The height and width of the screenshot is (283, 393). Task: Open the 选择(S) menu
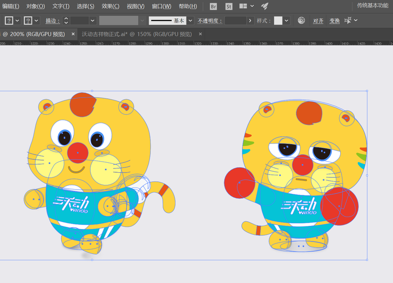[x=85, y=6]
